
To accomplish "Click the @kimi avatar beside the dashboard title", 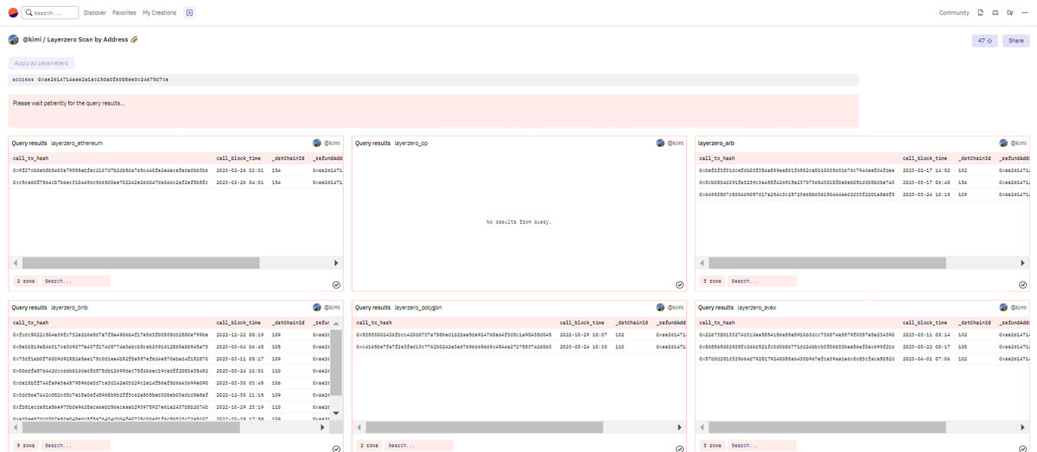I will tap(14, 40).
